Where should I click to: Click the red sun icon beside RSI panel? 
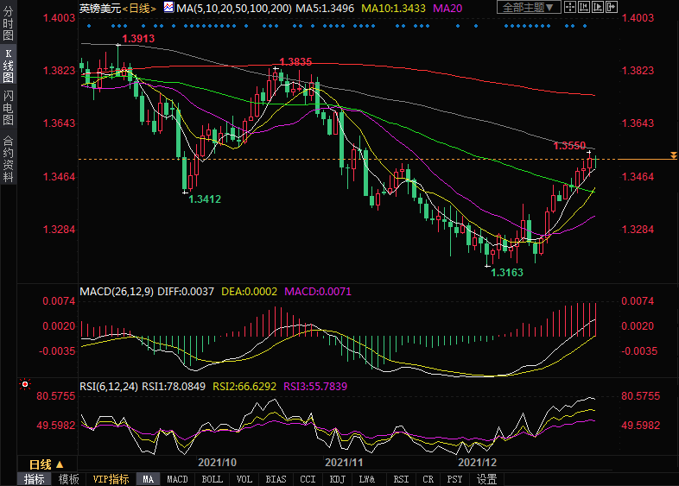pyautogui.click(x=26, y=384)
